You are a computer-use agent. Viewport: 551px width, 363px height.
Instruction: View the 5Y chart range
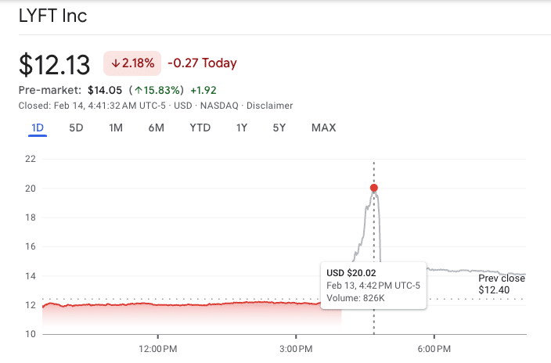click(279, 128)
